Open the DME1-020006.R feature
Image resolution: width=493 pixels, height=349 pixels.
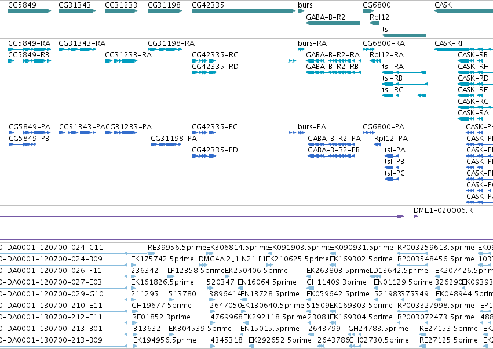(443, 210)
